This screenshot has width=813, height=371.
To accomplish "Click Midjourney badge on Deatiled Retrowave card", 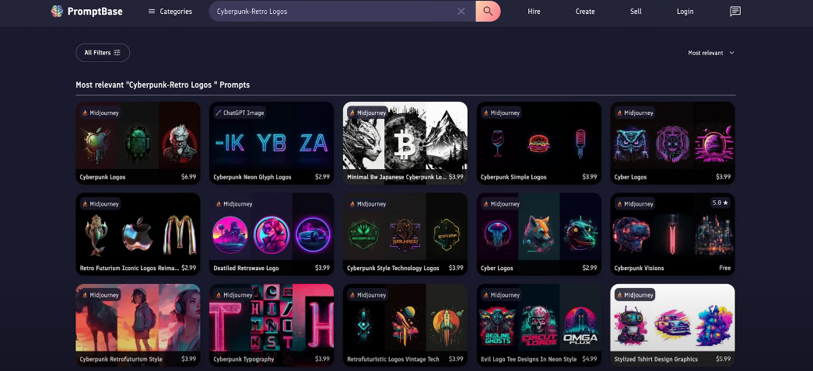I will coord(234,204).
